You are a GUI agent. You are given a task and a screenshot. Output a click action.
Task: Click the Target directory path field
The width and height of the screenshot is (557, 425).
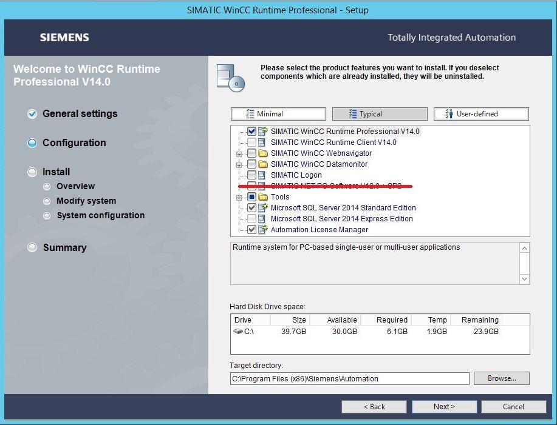(x=349, y=378)
